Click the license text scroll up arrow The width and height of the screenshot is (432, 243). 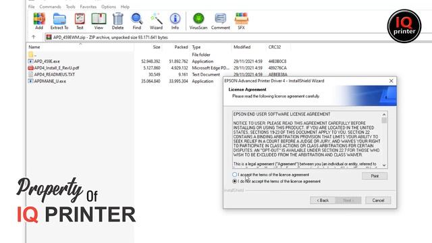[x=384, y=114]
